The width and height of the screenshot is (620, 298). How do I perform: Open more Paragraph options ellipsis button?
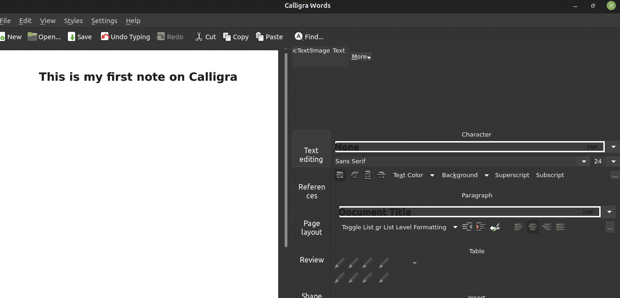pos(610,227)
